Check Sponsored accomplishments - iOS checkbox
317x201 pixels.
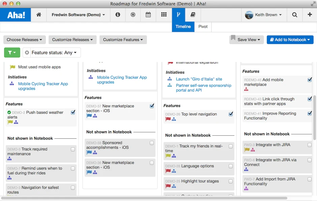(152, 143)
